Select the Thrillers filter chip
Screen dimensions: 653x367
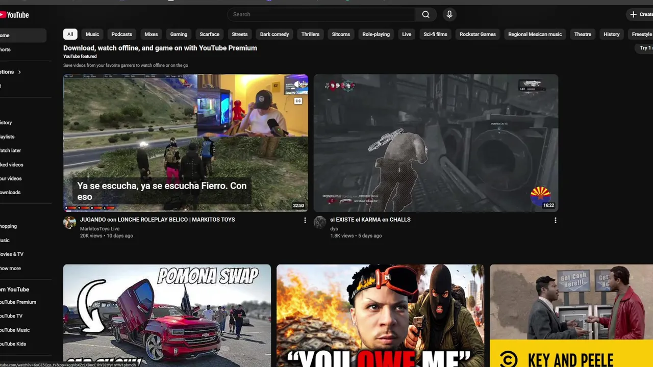[x=310, y=34]
